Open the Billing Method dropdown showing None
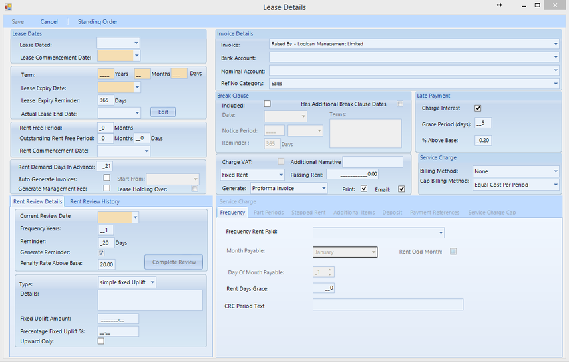The width and height of the screenshot is (569, 362). point(555,171)
